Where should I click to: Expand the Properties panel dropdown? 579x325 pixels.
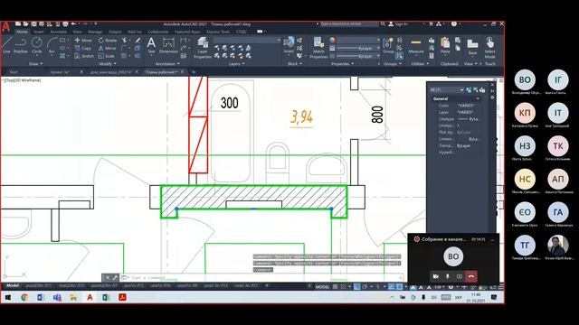tap(342, 64)
